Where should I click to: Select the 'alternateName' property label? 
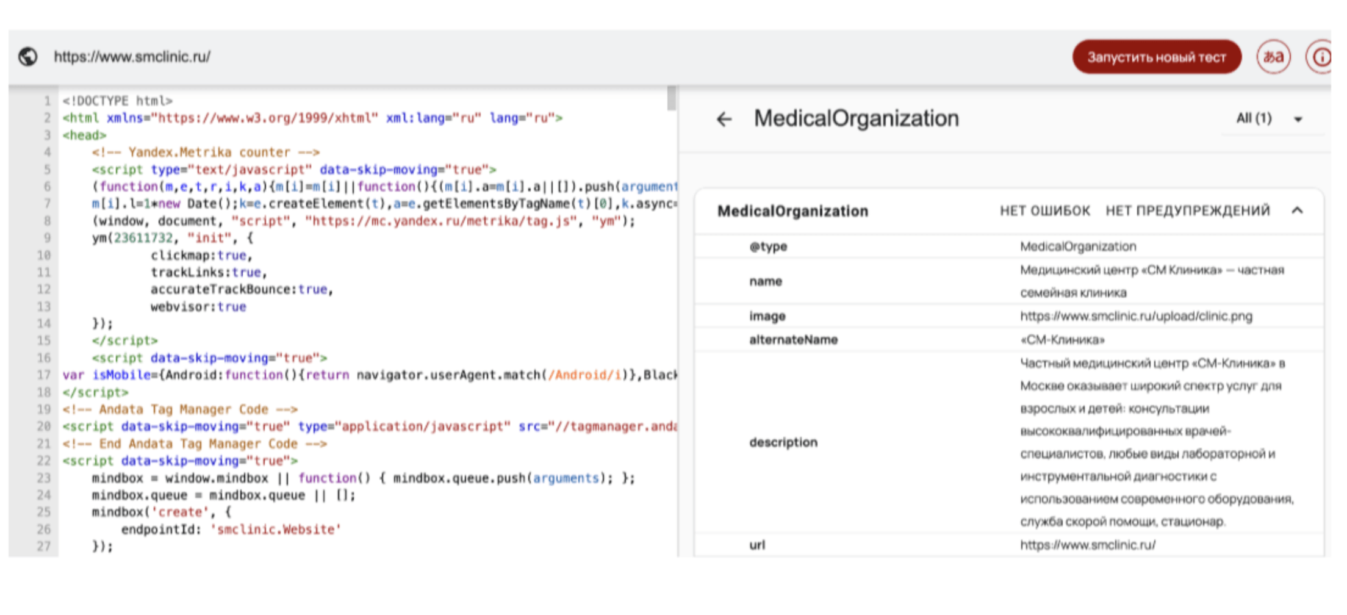(793, 340)
